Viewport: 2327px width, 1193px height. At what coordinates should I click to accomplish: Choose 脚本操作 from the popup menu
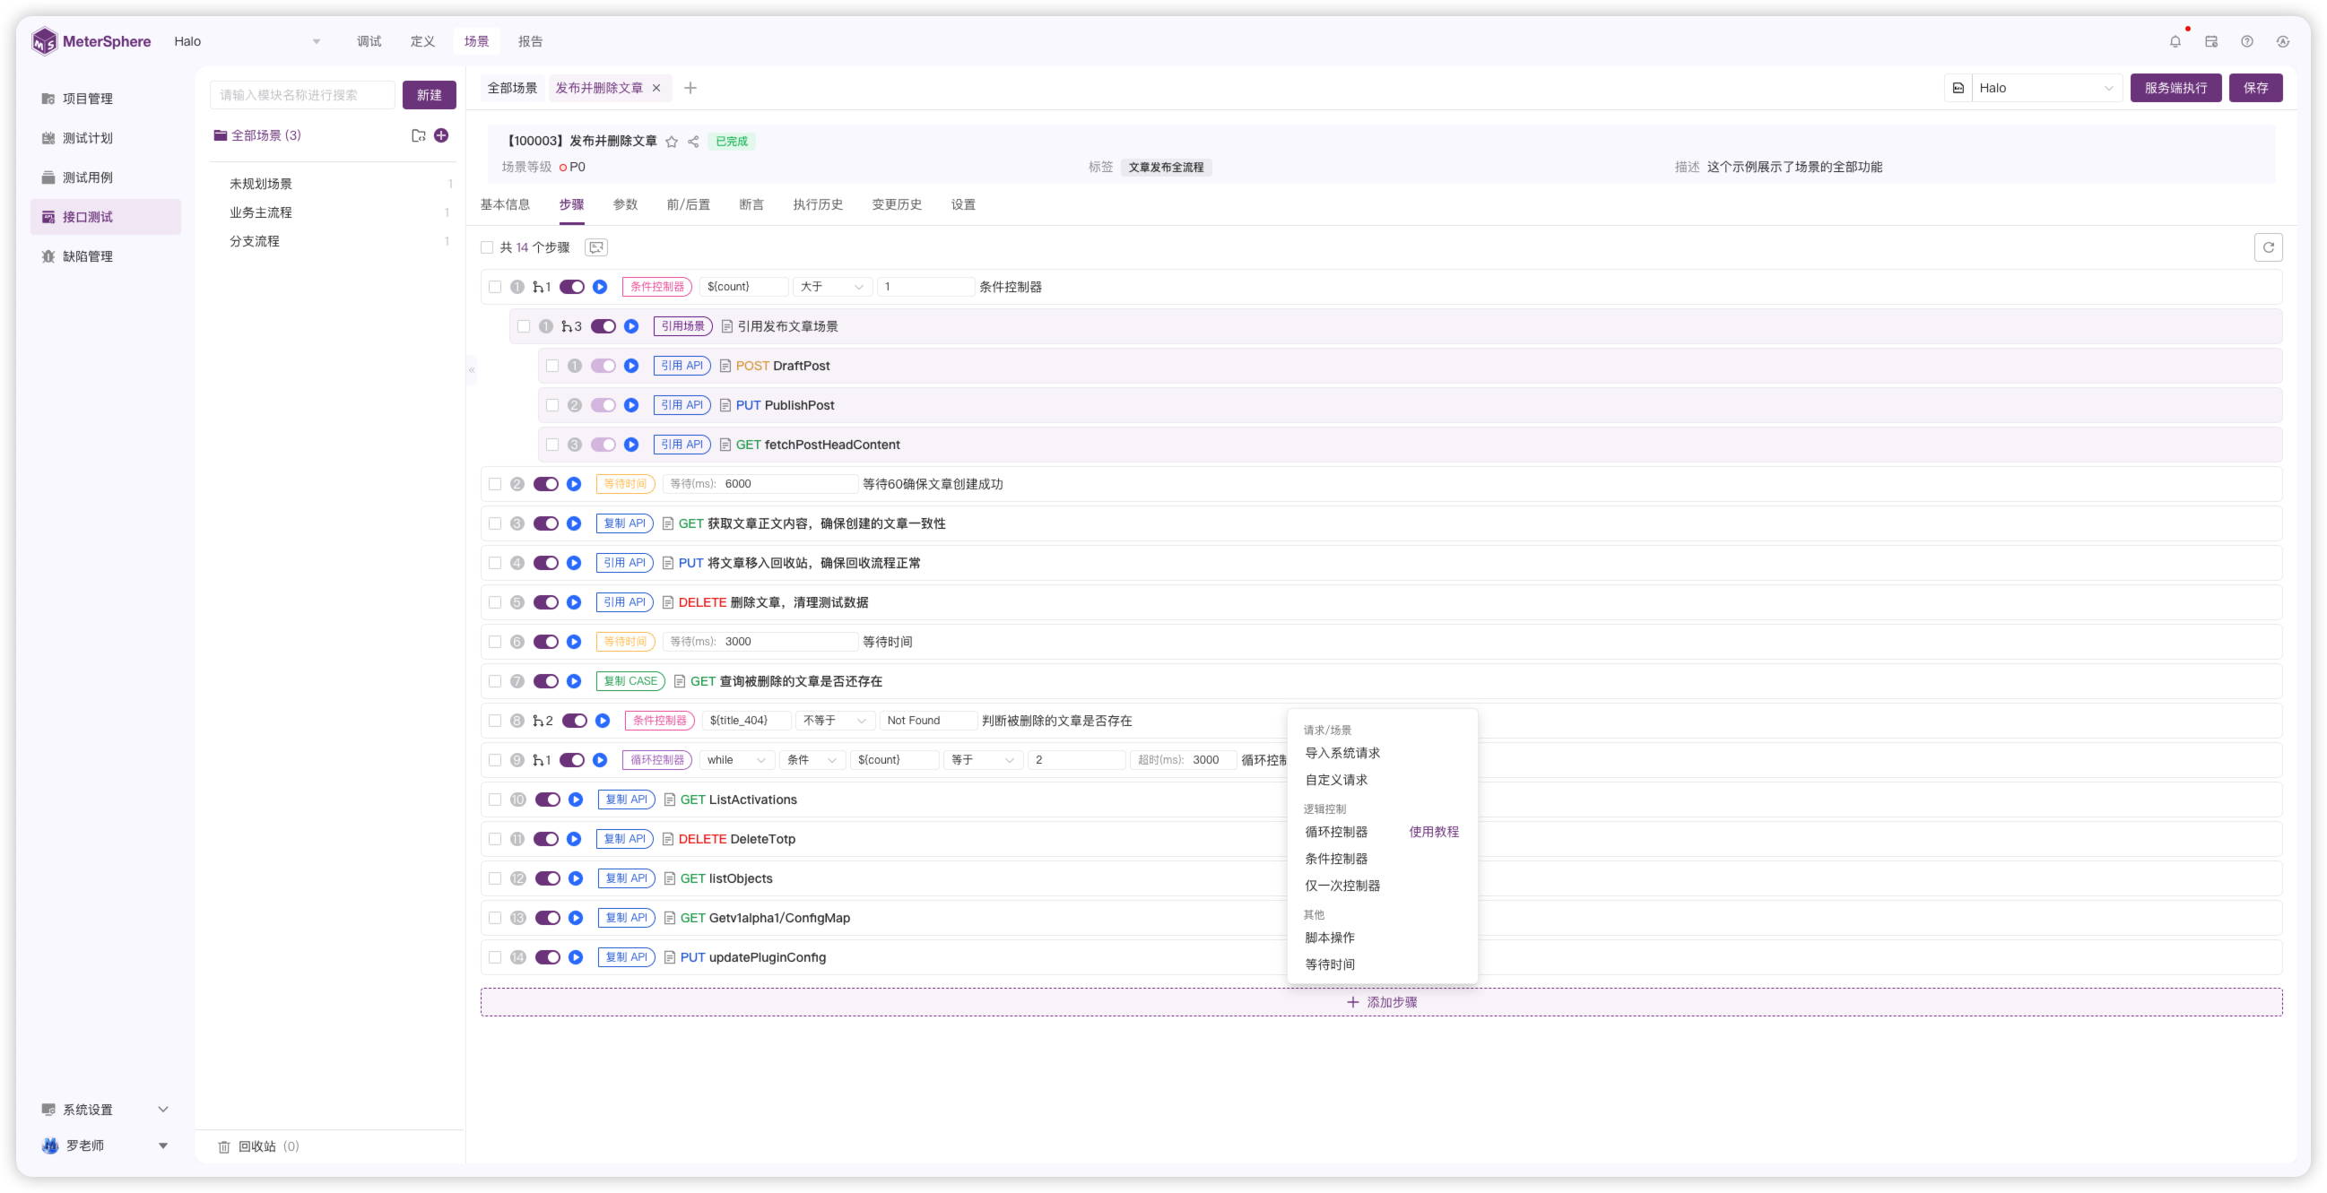(1329, 938)
